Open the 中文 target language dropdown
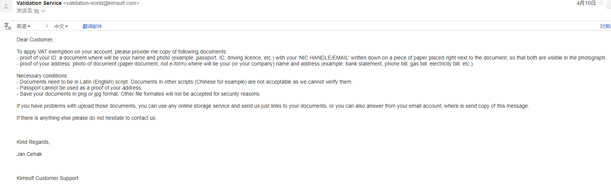611x192 pixels. [61, 26]
